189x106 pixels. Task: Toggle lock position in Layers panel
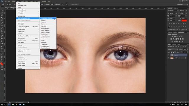[x=176, y=52]
